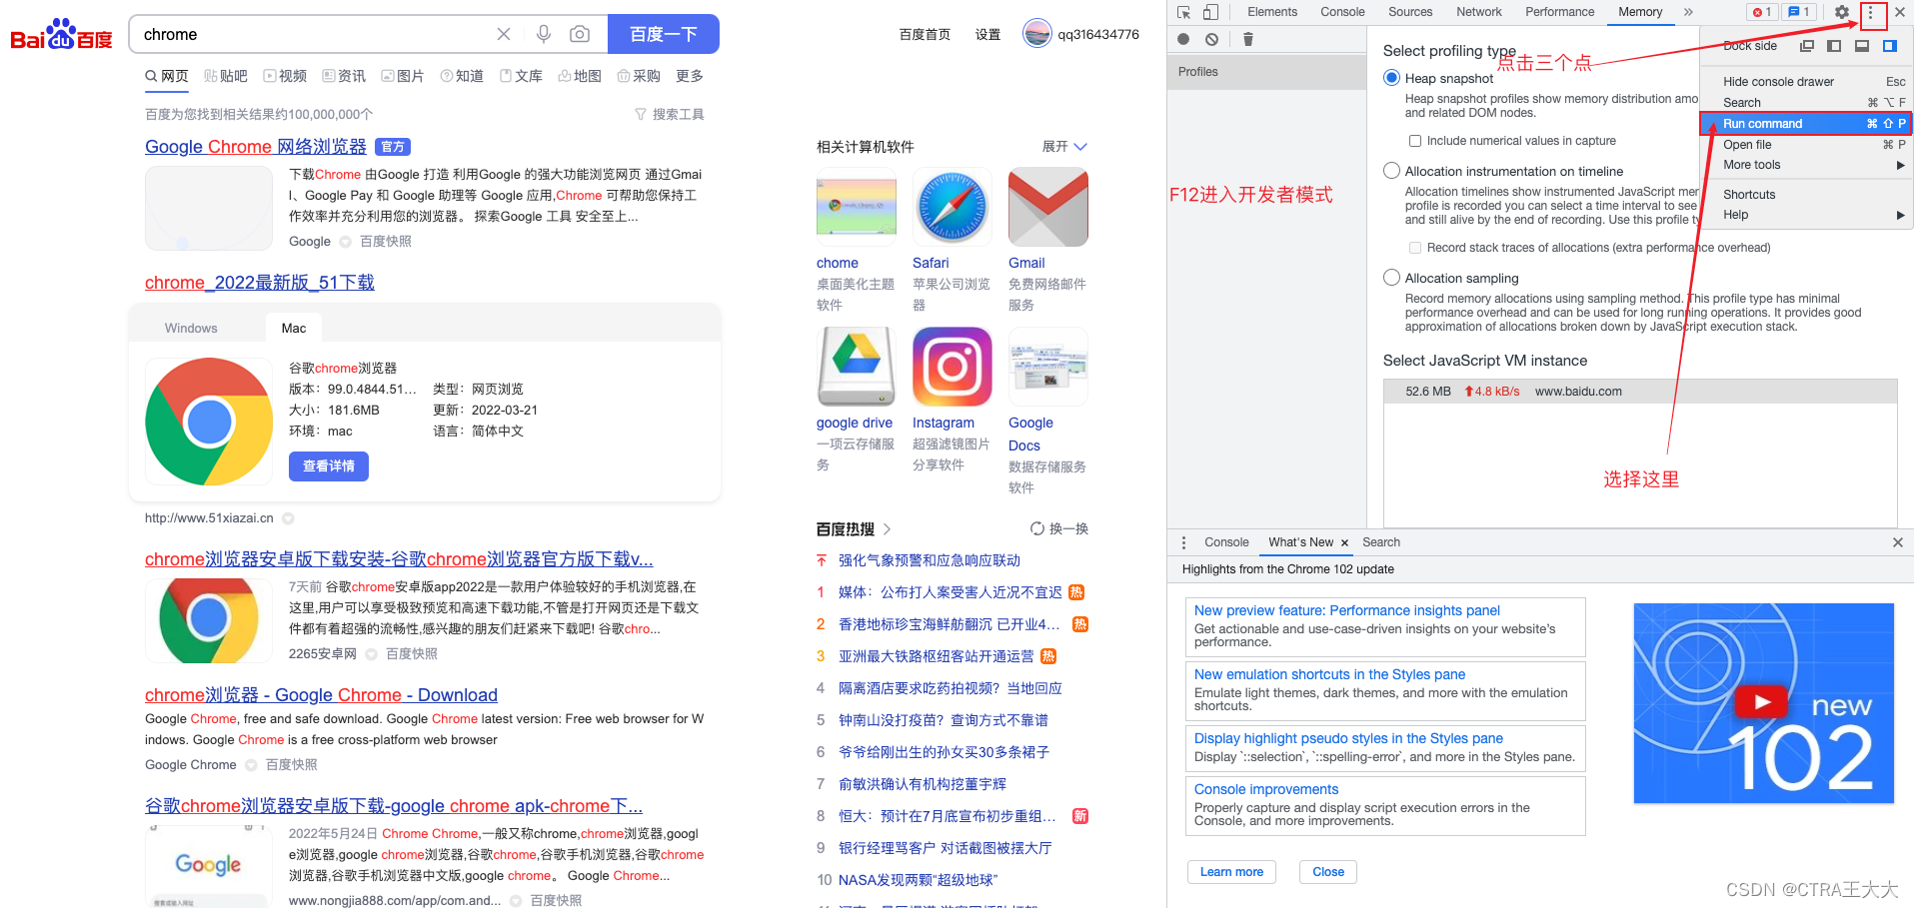Open the console drawer three-dot menu

pyautogui.click(x=1183, y=542)
